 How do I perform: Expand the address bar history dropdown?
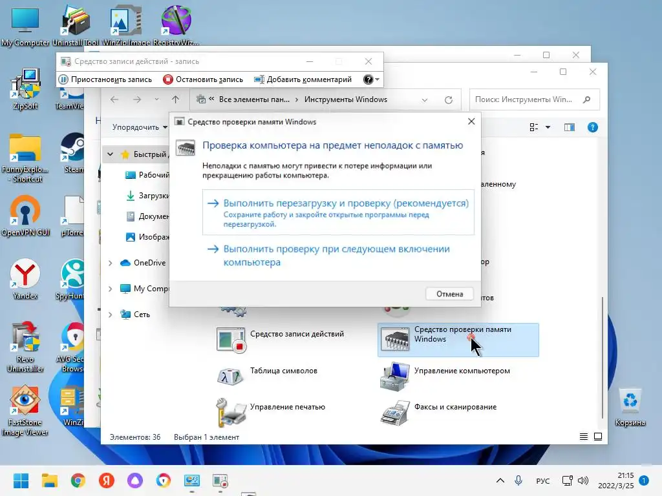425,100
